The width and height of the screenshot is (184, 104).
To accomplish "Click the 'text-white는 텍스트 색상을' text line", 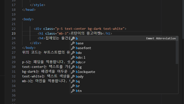I will click(46, 76).
